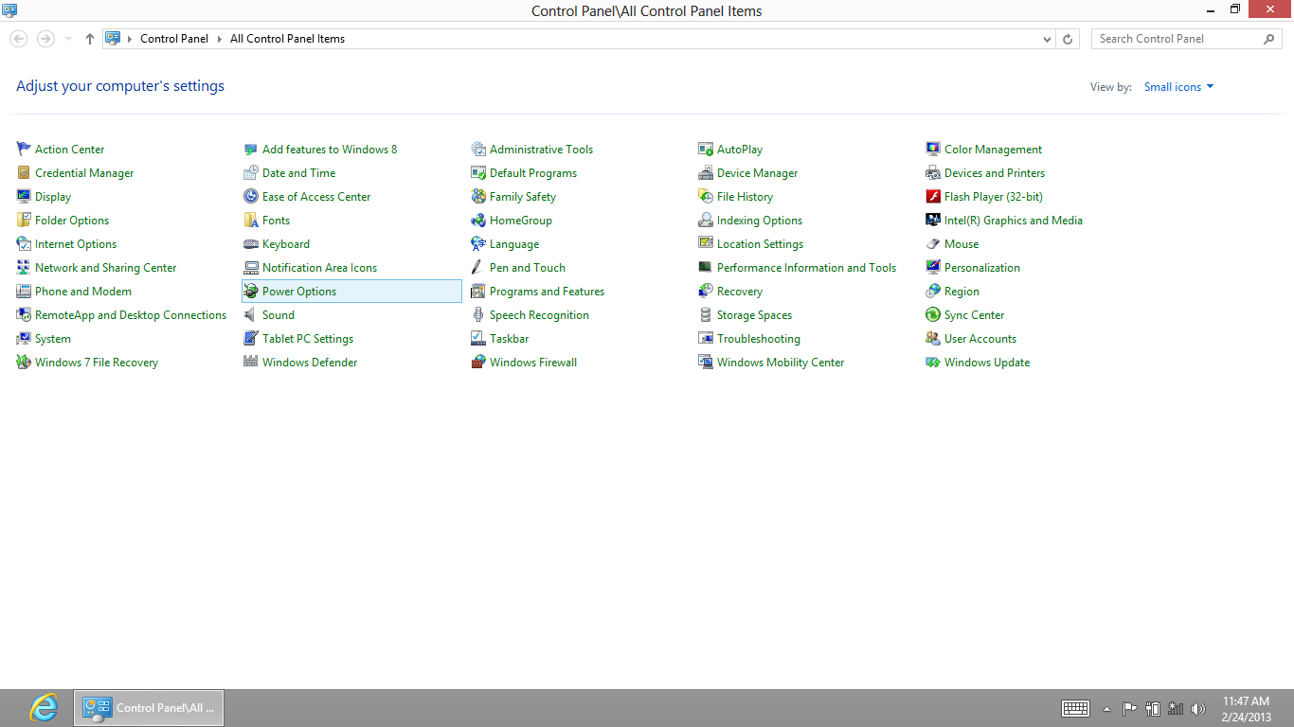The image size is (1294, 727).
Task: Open the touch keyboard from system tray
Action: (x=1075, y=708)
